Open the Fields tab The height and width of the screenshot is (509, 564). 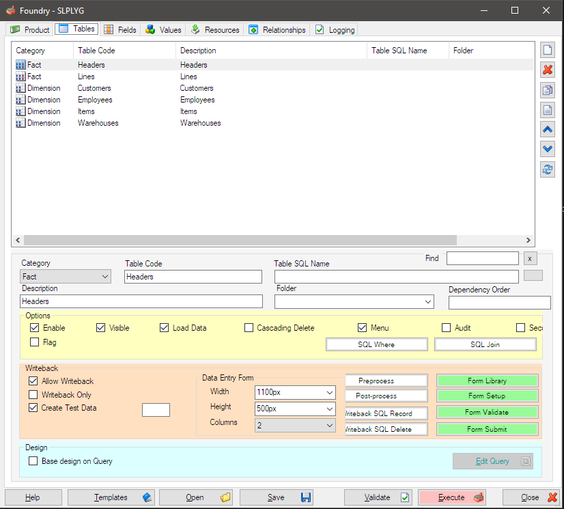(120, 29)
